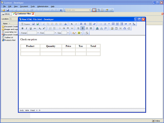The width and height of the screenshot is (164, 123).
Task: Switch to the Library tab
Action: [x=6, y=14]
